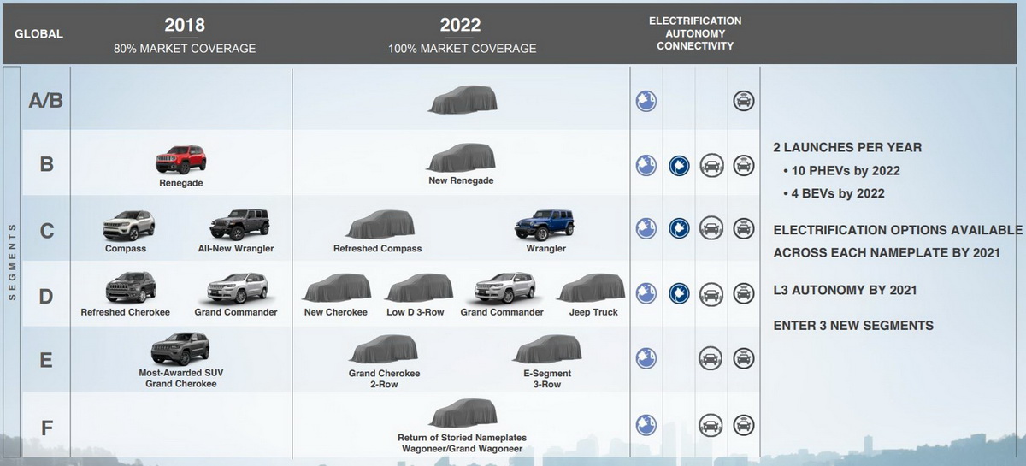Screen dimensions: 1026x466
Task: Select the white Compass vehicle image
Action: [x=128, y=226]
